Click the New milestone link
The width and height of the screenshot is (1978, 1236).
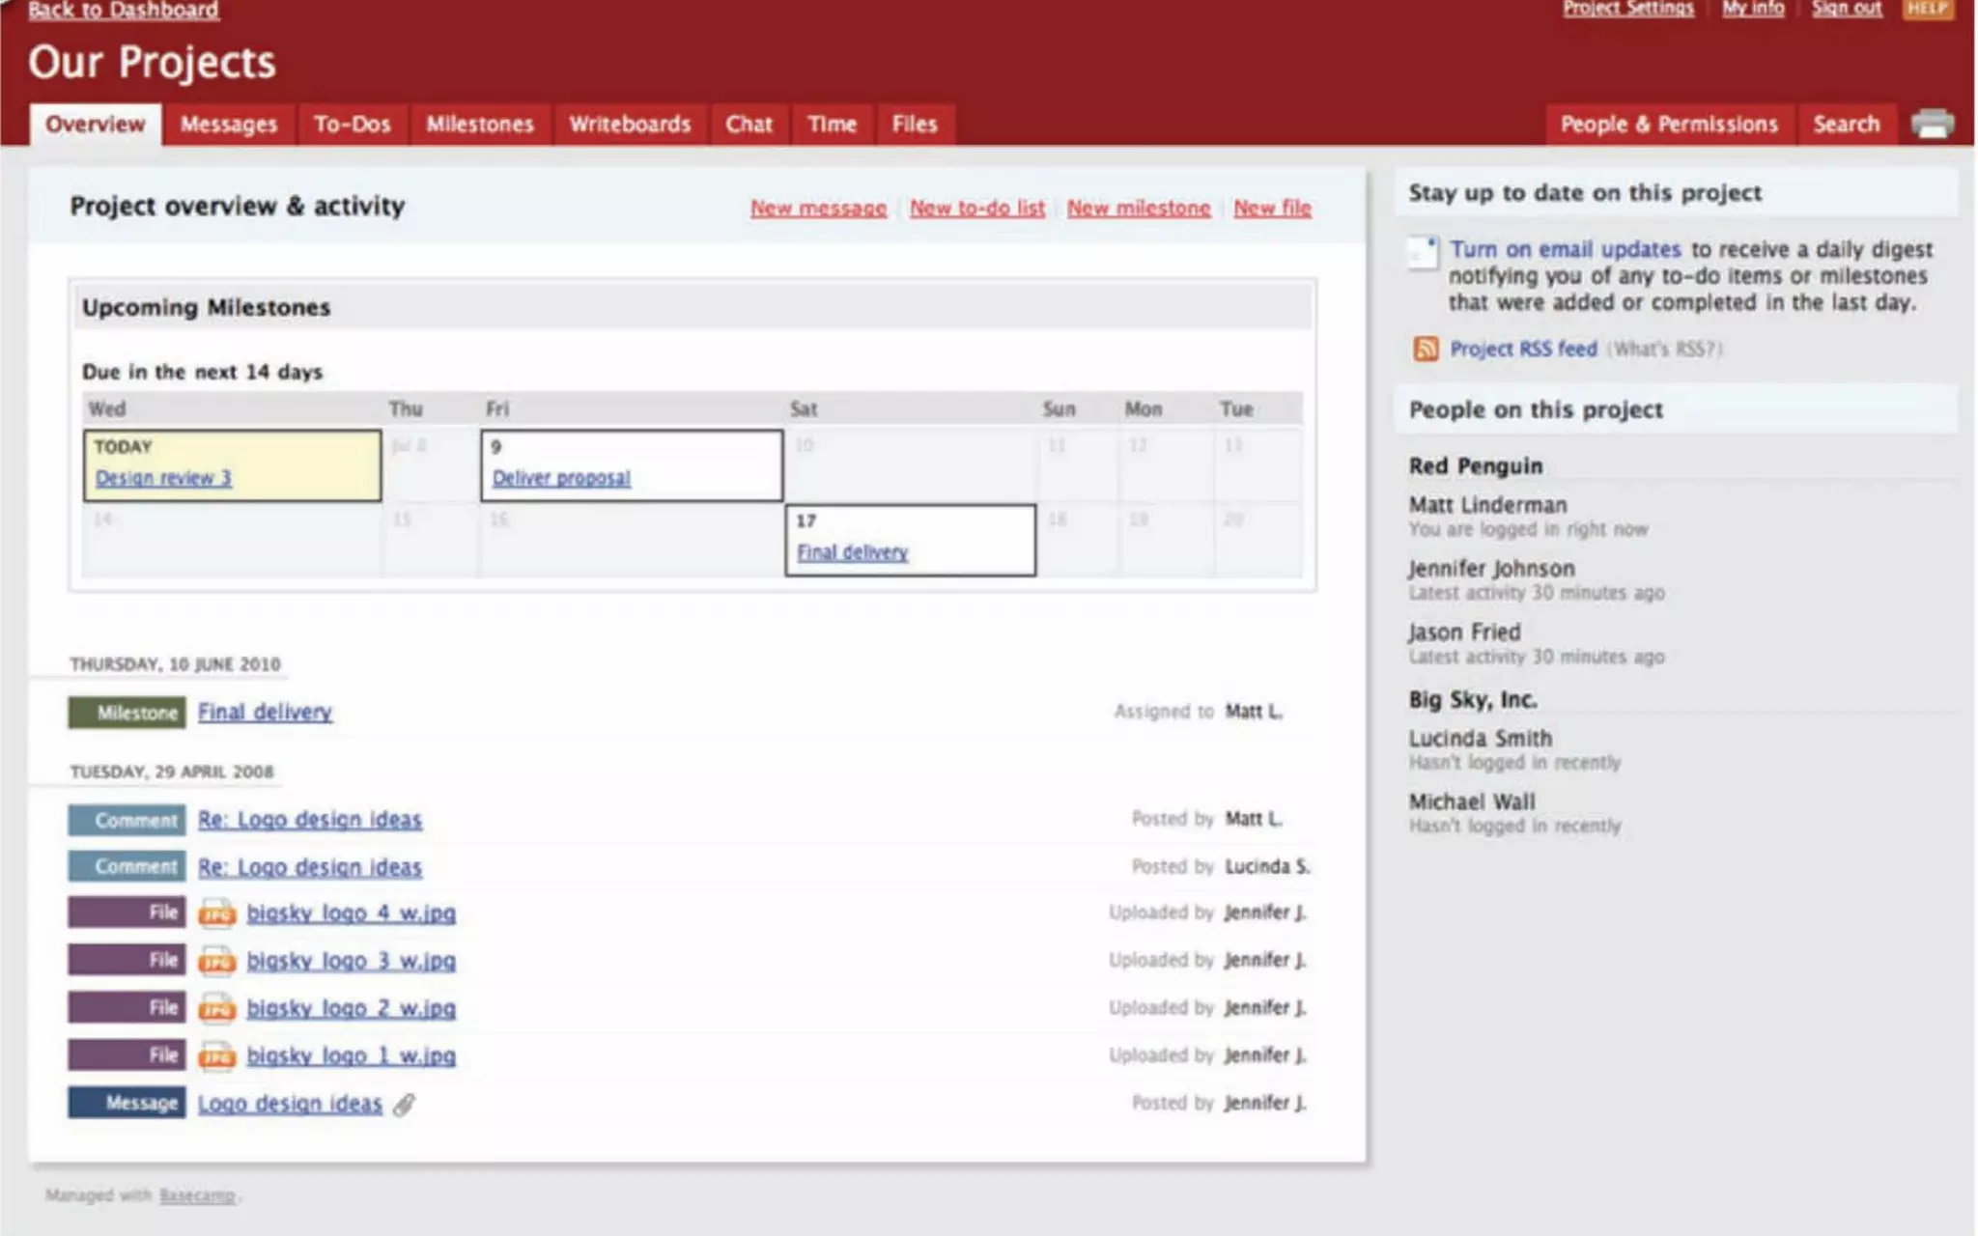click(1138, 208)
